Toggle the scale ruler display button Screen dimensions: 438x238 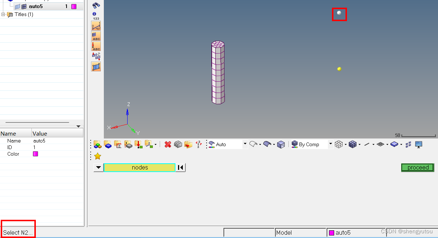coord(96,26)
